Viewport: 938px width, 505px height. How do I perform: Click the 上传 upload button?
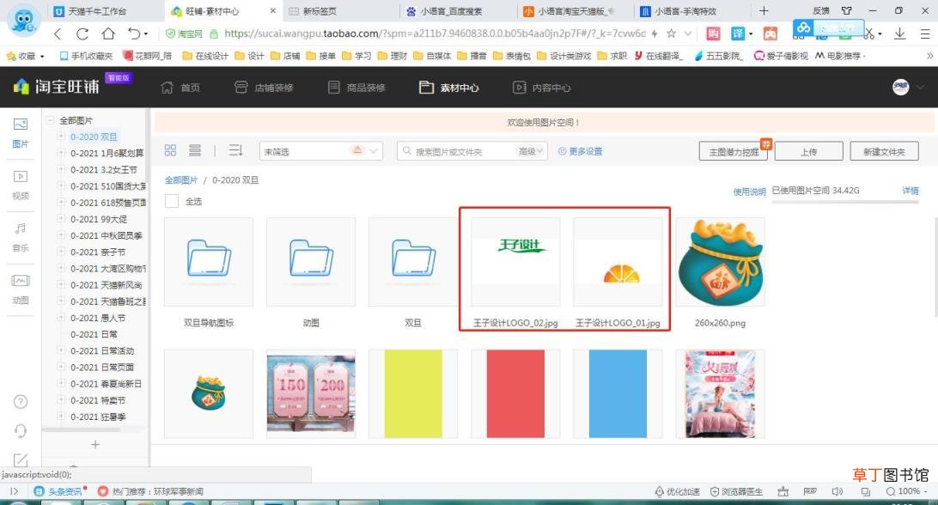click(809, 151)
